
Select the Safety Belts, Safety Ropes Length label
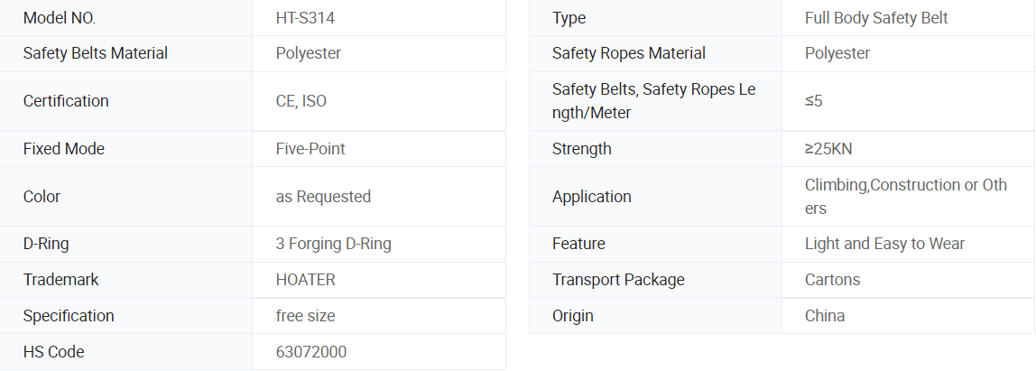[x=654, y=101]
